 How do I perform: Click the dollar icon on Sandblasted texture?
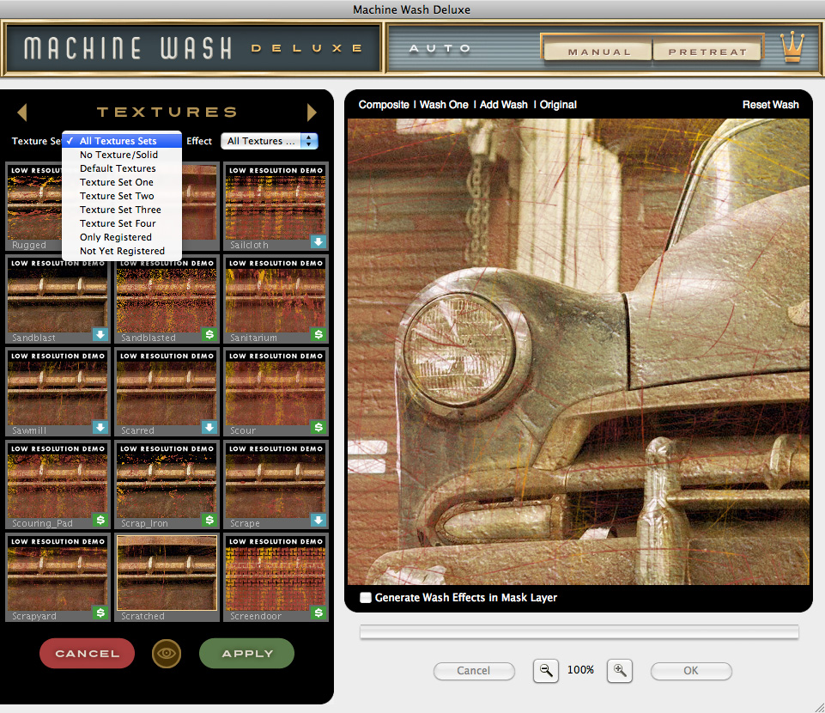click(x=209, y=334)
